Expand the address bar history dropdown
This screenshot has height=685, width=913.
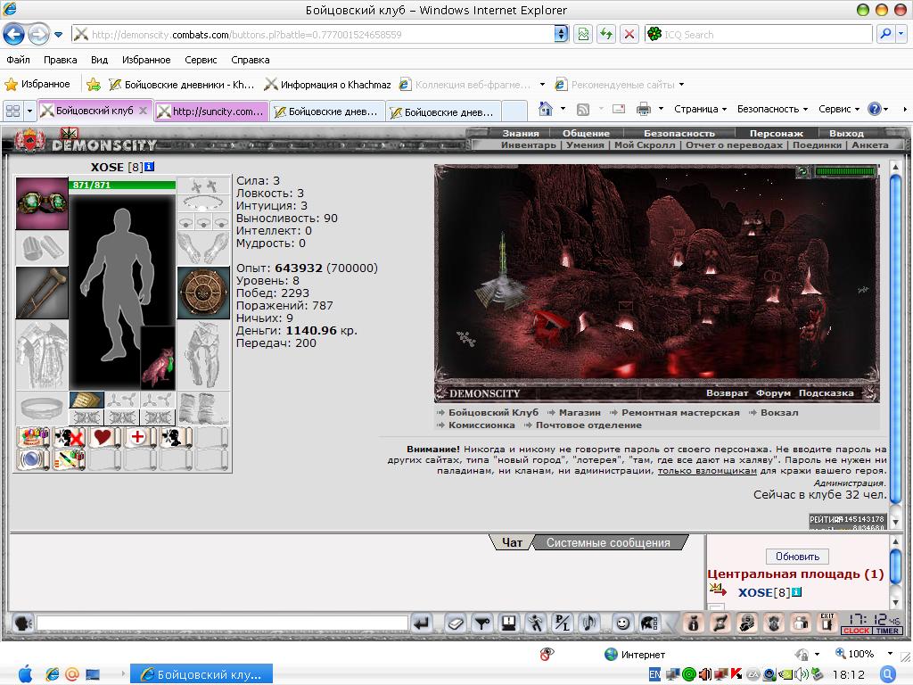coord(561,35)
